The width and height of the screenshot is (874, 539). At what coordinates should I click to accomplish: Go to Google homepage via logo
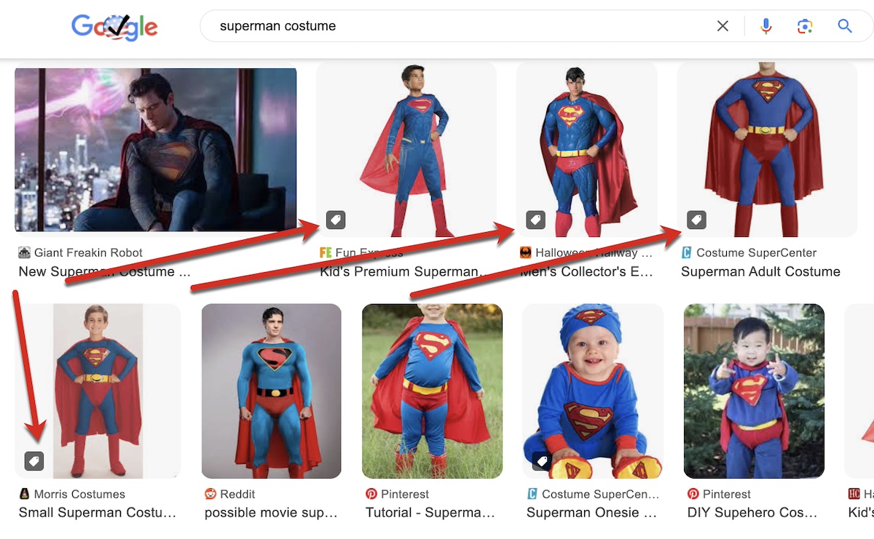pos(115,28)
